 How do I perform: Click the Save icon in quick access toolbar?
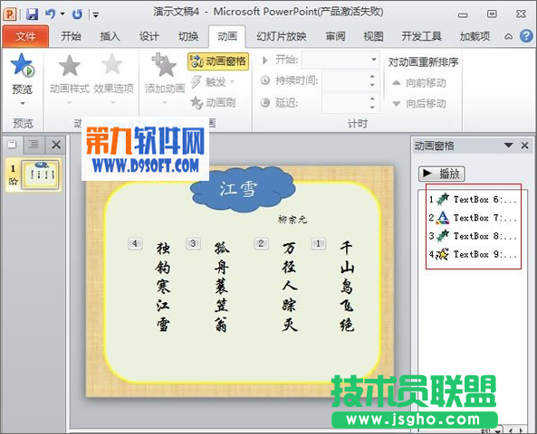tap(33, 14)
